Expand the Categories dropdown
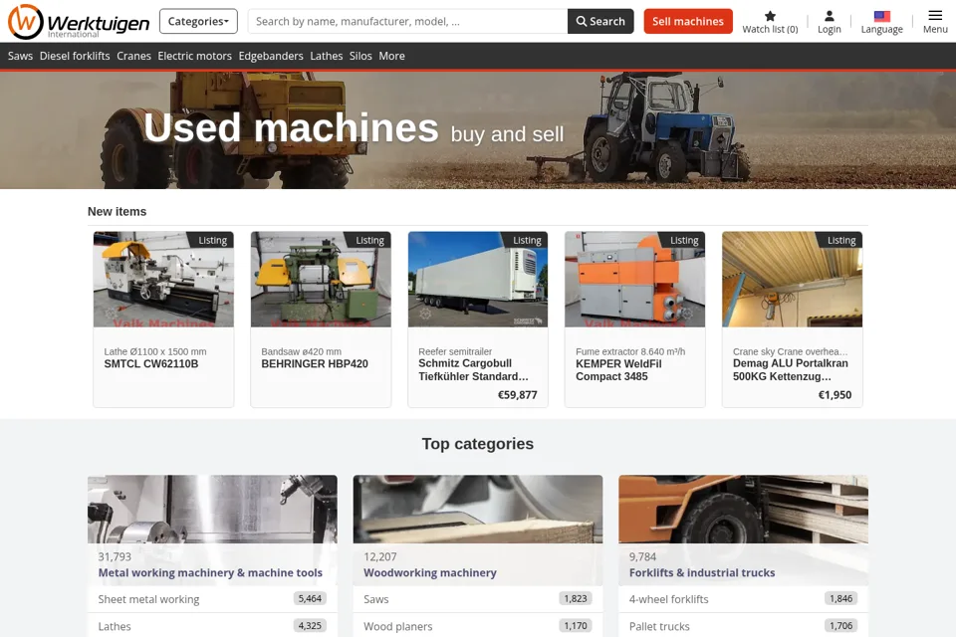956x637 pixels. pos(198,21)
